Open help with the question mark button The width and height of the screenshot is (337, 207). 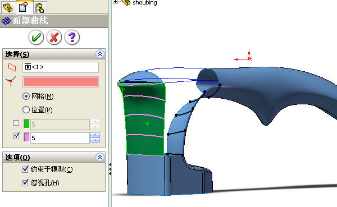(x=72, y=38)
